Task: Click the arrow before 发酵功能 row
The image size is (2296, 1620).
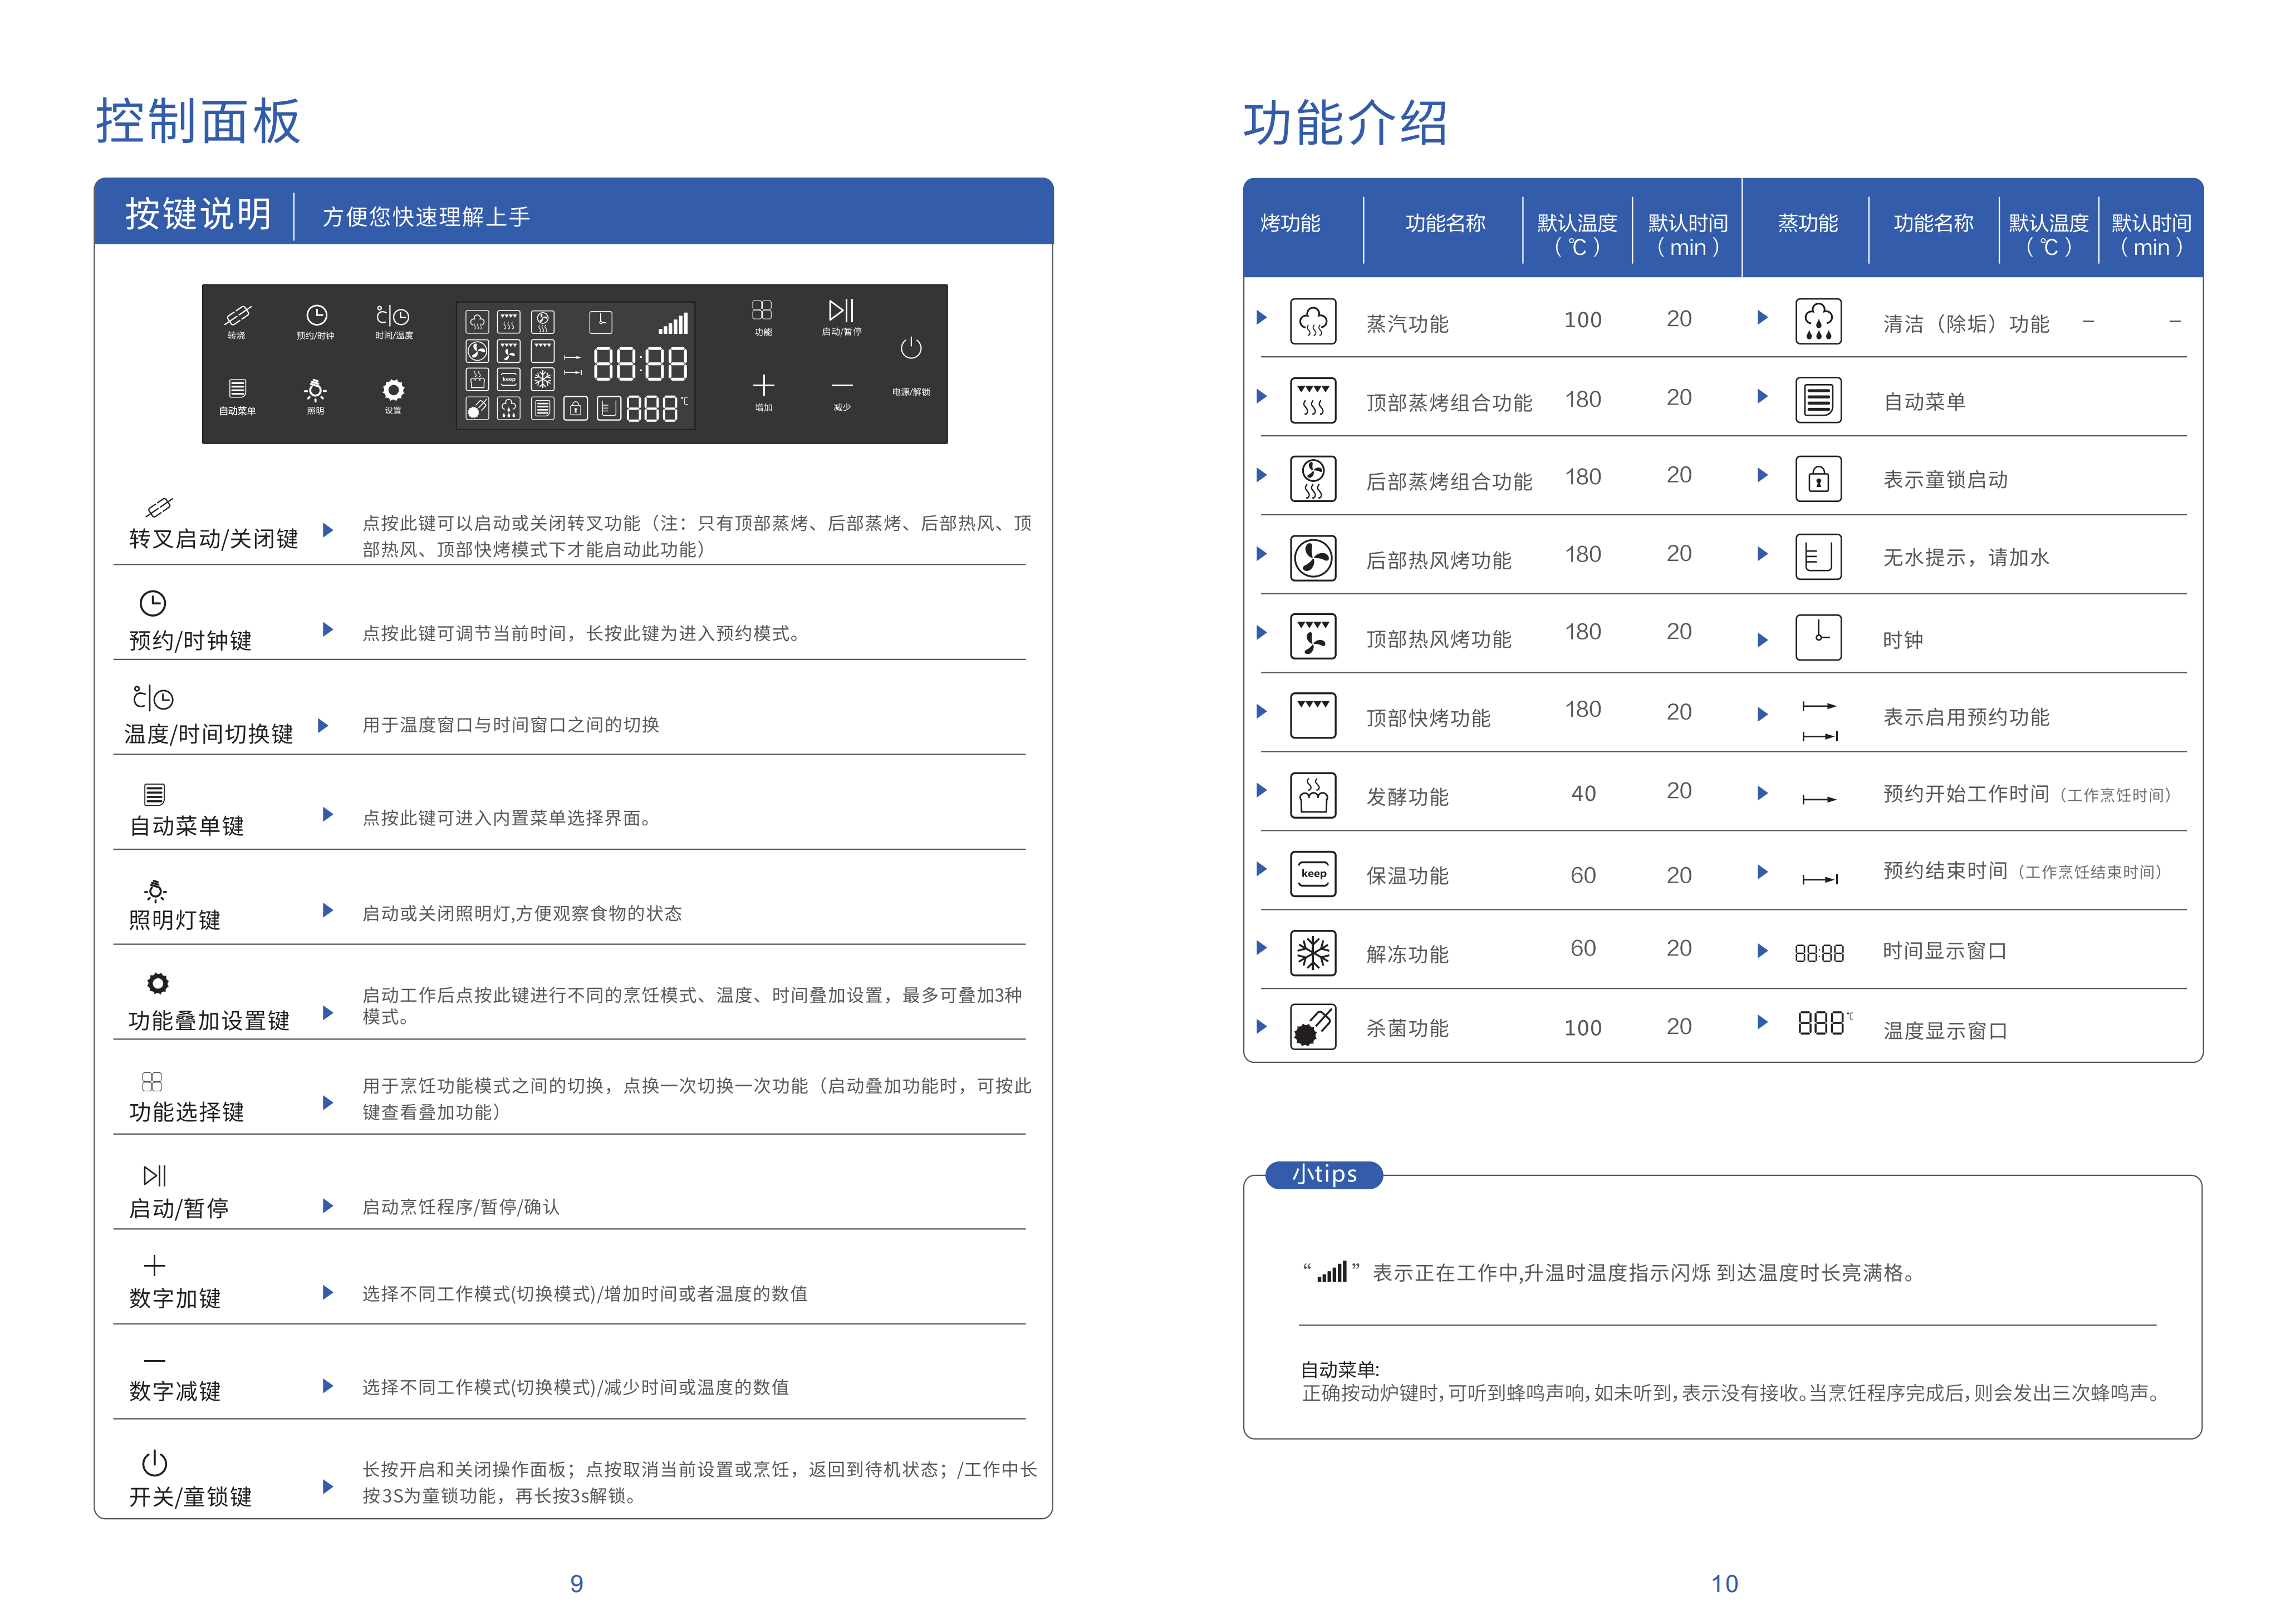Action: coord(1261,790)
